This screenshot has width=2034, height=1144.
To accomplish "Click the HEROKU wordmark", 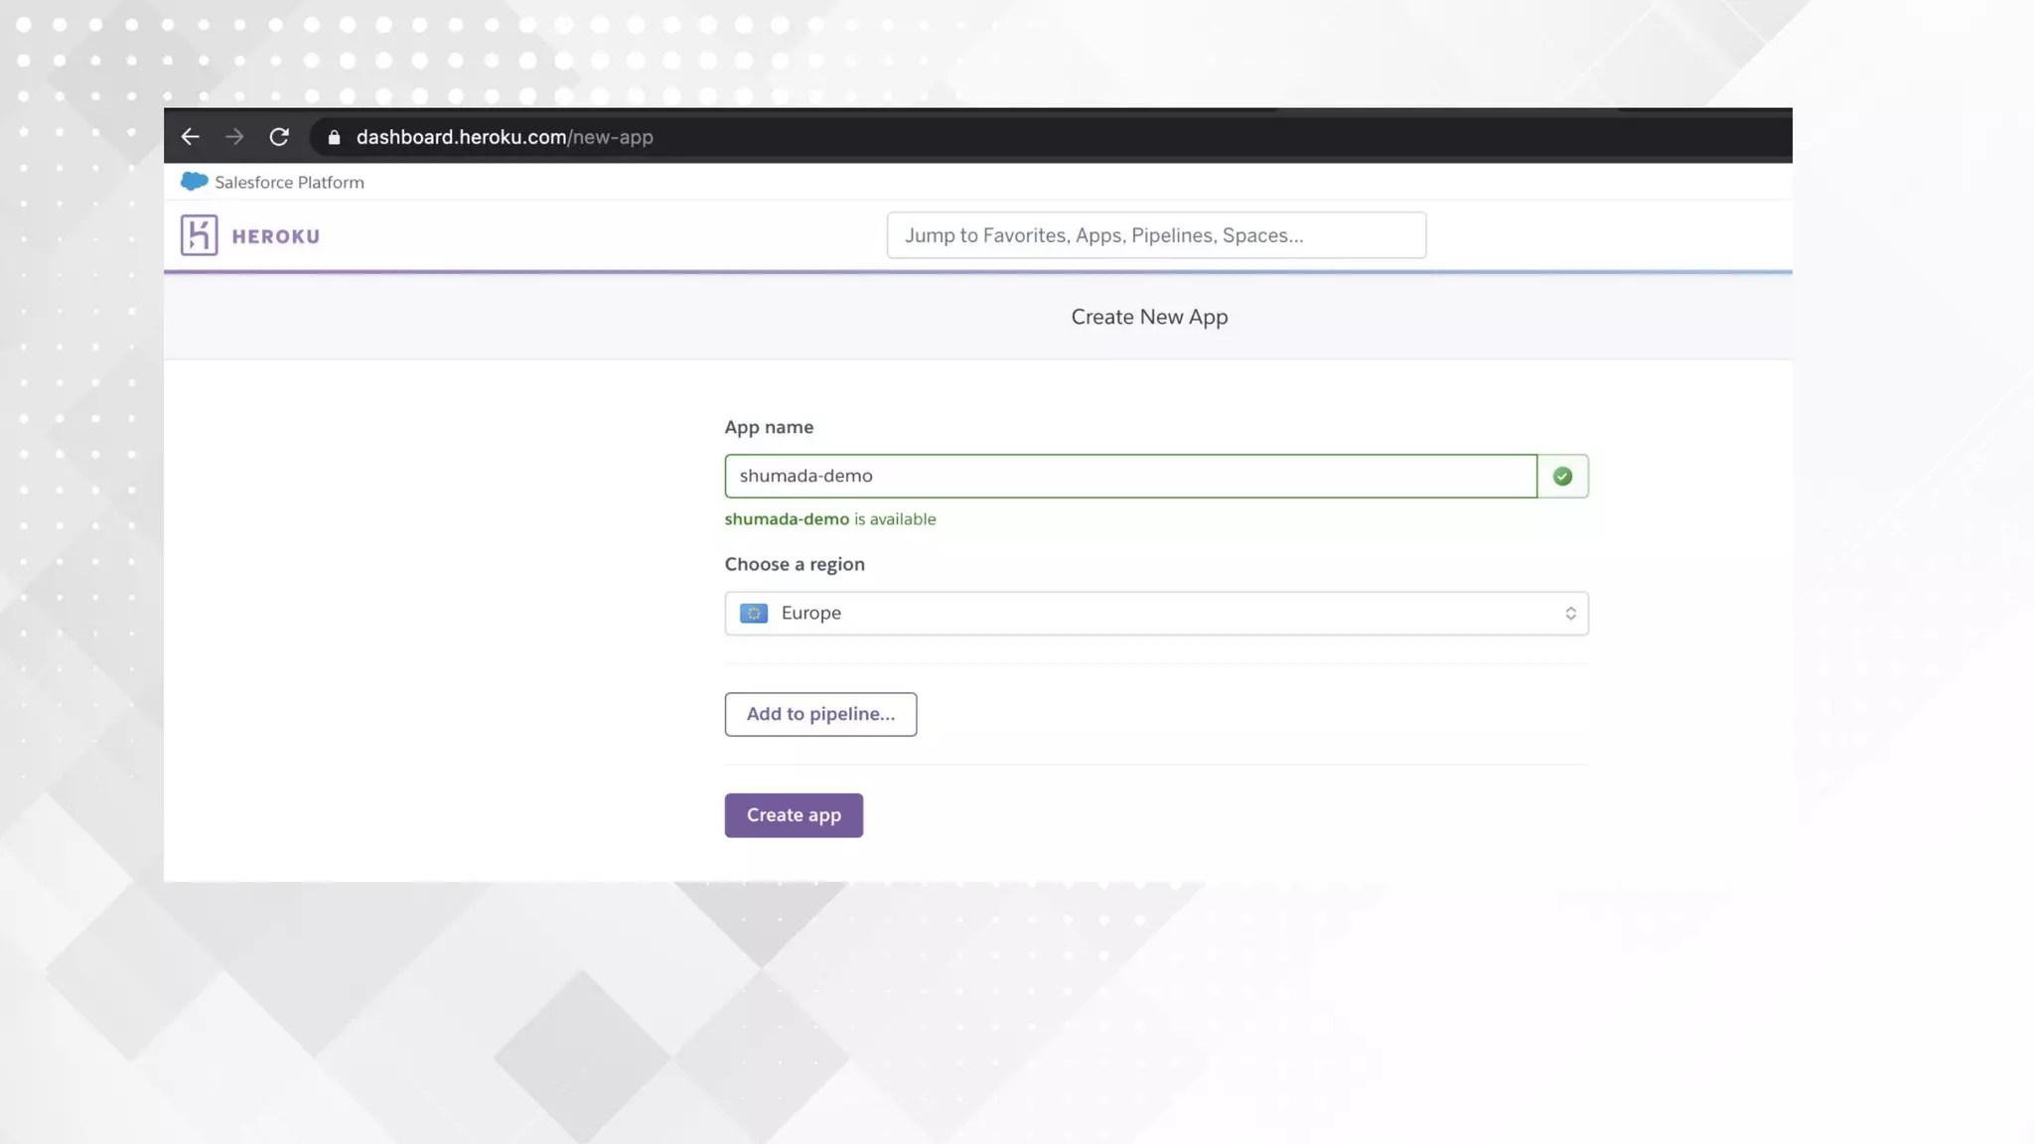I will [x=275, y=236].
